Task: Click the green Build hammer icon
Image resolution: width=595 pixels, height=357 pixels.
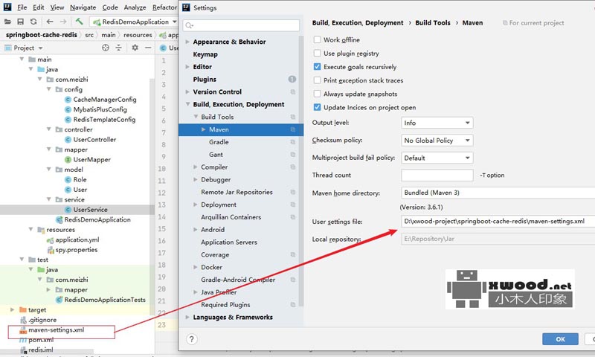Action: coord(79,22)
